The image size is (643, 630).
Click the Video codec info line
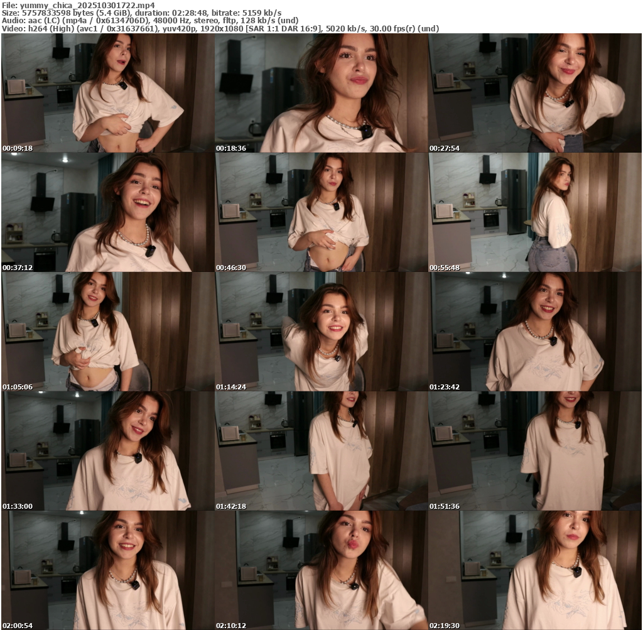point(220,29)
